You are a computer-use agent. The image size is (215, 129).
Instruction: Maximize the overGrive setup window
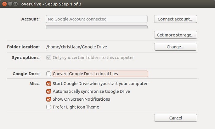coord(16,4)
